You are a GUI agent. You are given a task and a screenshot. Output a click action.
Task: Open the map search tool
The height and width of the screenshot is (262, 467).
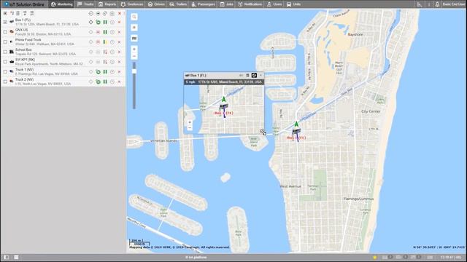coord(134,17)
